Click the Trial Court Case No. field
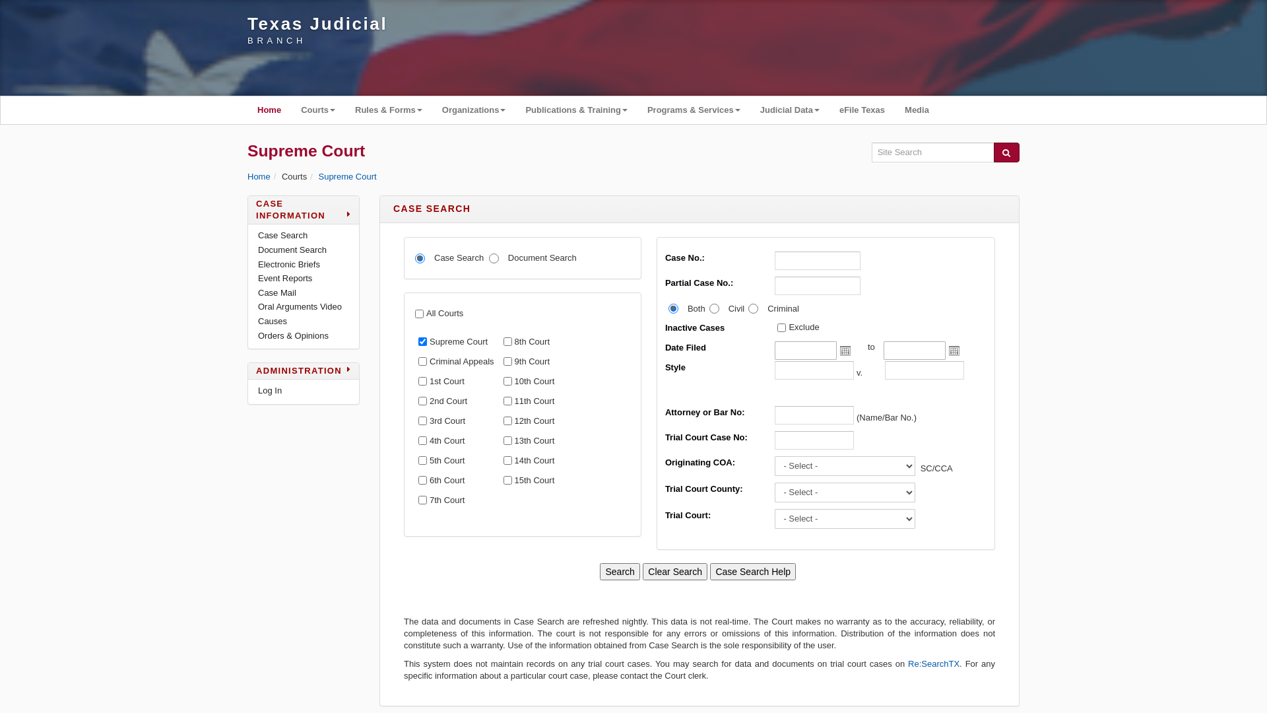The height and width of the screenshot is (713, 1267). click(814, 440)
